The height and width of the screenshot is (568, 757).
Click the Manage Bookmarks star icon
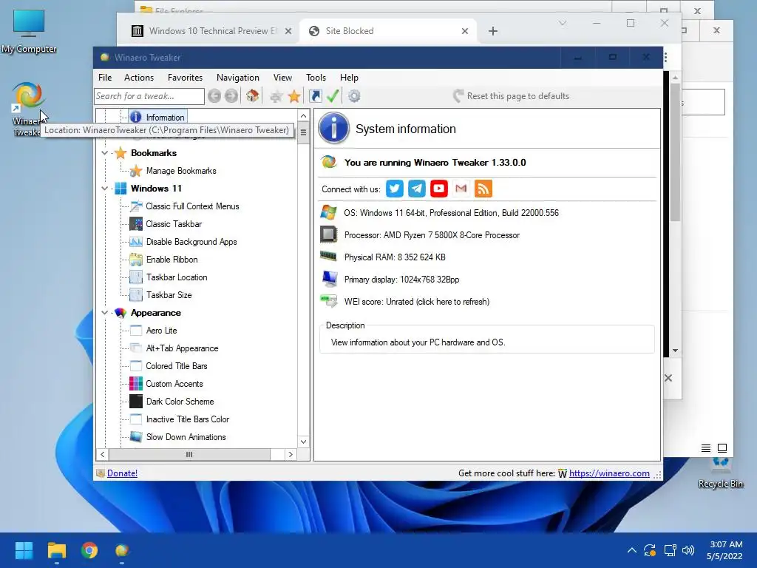pyautogui.click(x=136, y=171)
